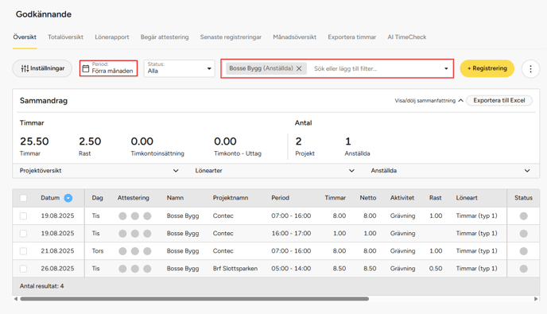The width and height of the screenshot is (547, 314).
Task: Open the Status: Alla dropdown
Action: click(x=180, y=68)
